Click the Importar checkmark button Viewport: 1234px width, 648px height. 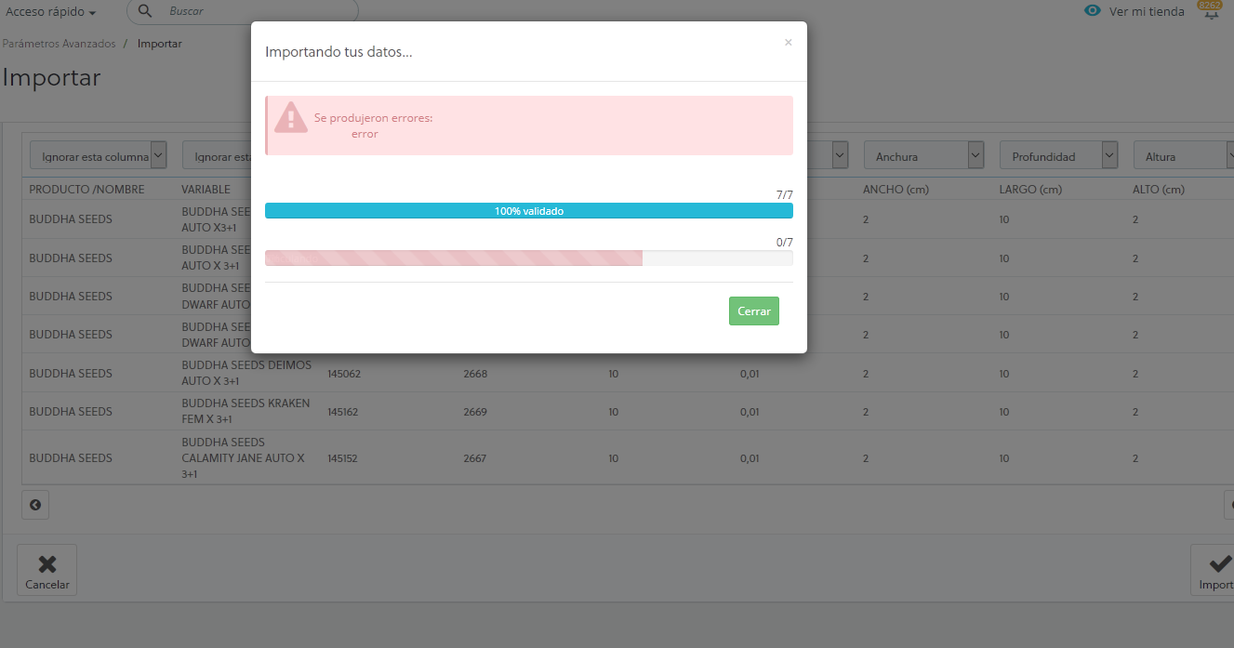pyautogui.click(x=1214, y=570)
